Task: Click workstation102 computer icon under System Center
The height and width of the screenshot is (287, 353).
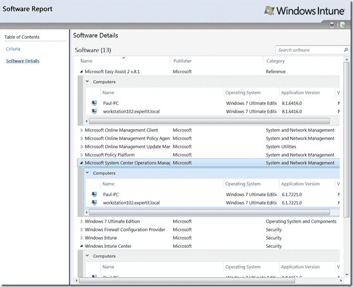Action: pyautogui.click(x=94, y=203)
